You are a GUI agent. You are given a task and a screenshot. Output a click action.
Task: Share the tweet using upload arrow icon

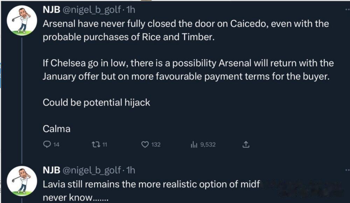coord(246,144)
